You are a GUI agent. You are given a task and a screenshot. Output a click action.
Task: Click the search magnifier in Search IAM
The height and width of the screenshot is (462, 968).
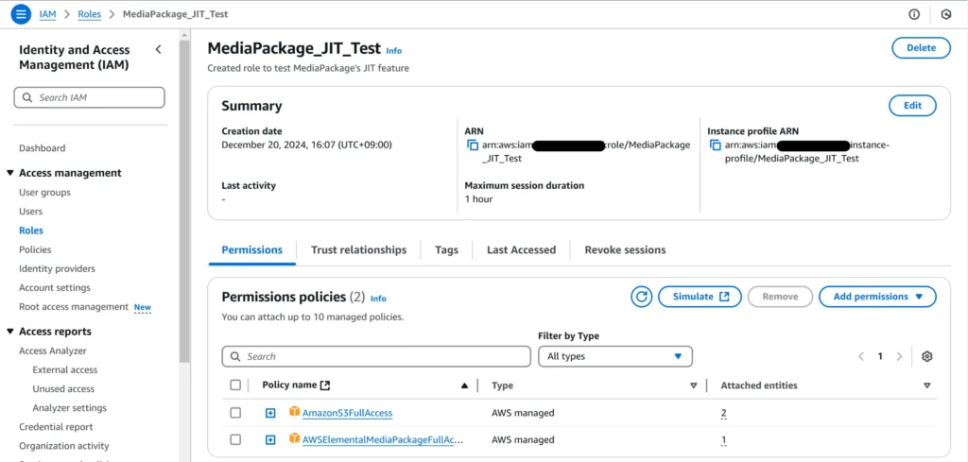(x=27, y=97)
